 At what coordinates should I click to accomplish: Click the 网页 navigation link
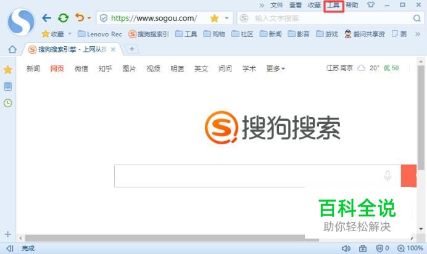(57, 68)
